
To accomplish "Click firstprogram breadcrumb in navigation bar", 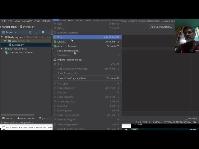I will click(x=9, y=27).
